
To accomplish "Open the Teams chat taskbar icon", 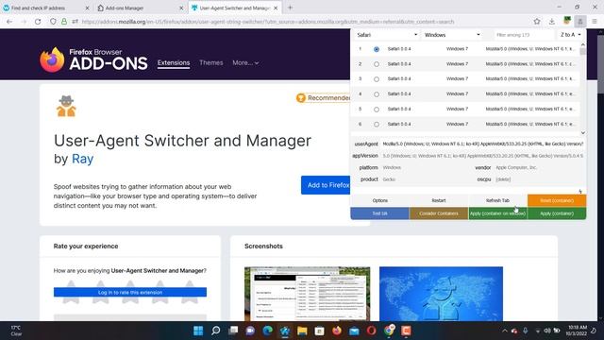I will tap(250, 331).
